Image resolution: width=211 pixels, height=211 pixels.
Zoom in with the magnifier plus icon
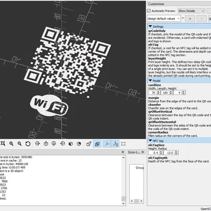click(12, 144)
